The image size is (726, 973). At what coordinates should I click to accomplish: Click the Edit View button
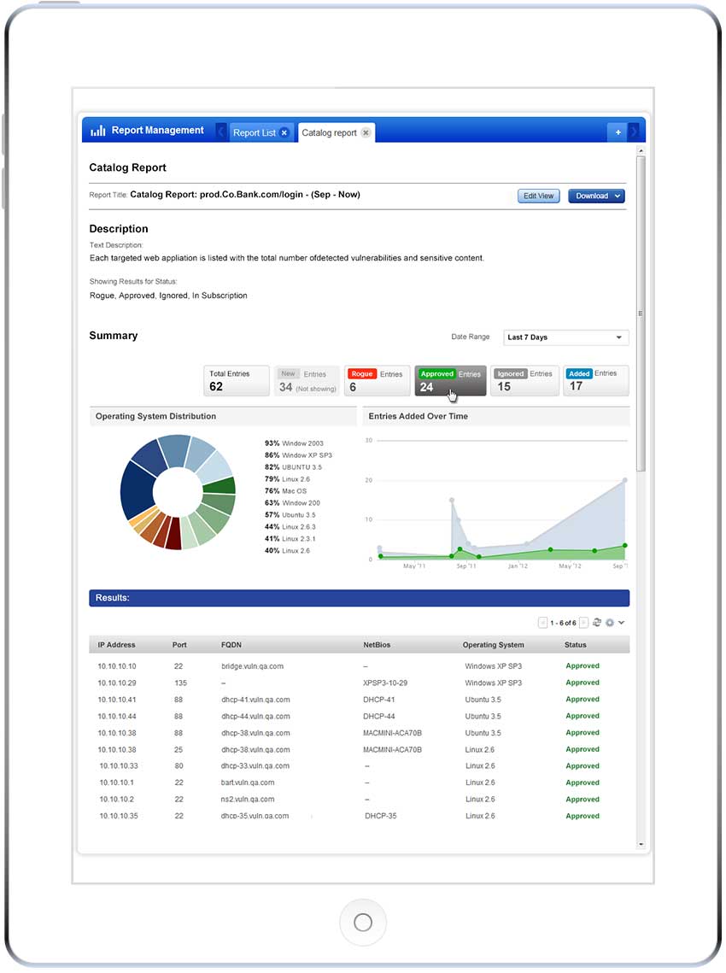coord(538,196)
